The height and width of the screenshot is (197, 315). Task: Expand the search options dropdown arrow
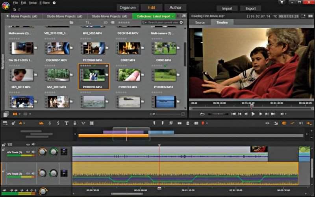[x=146, y=22]
